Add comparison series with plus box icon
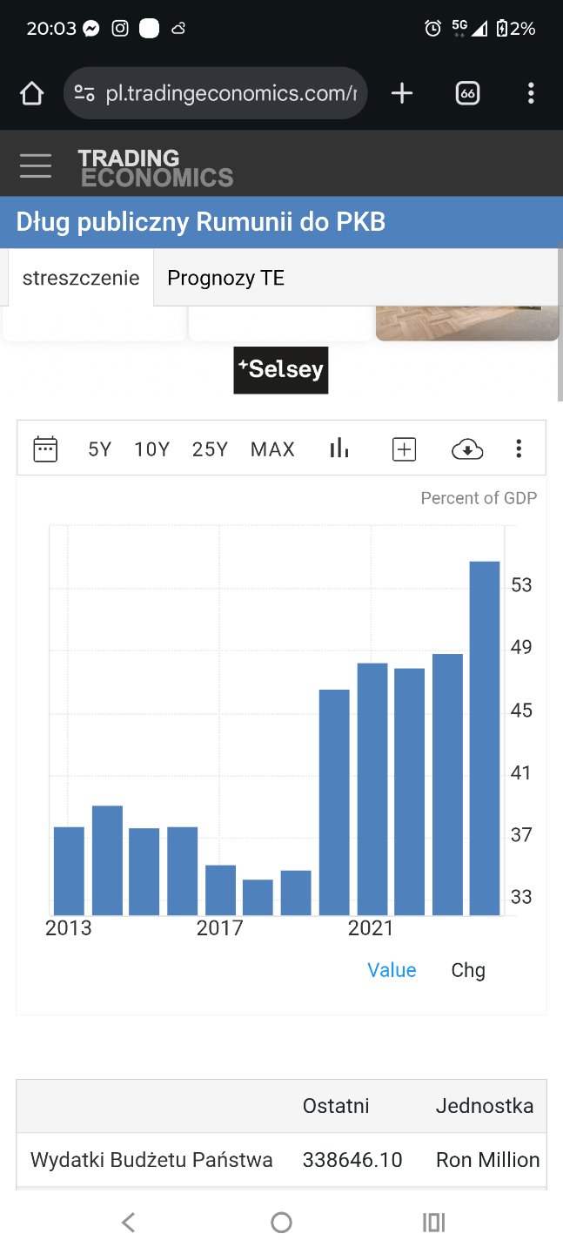The height and width of the screenshot is (1254, 563). tap(405, 449)
